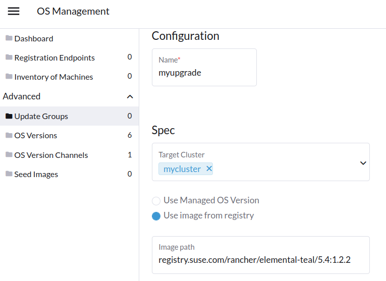
Task: Click the Name input field
Action: coord(204,73)
